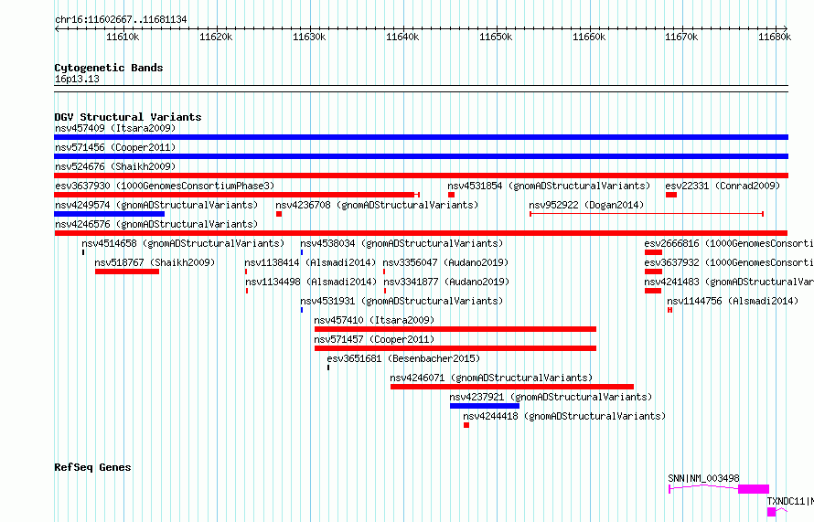Open nsv4246576 (gnomADStructuralVariants) label
This screenshot has width=814, height=522.
pyautogui.click(x=156, y=224)
